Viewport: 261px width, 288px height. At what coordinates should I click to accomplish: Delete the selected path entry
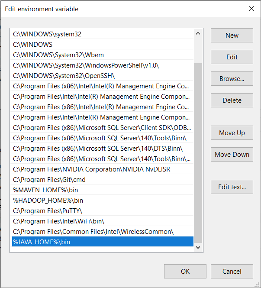click(232, 100)
